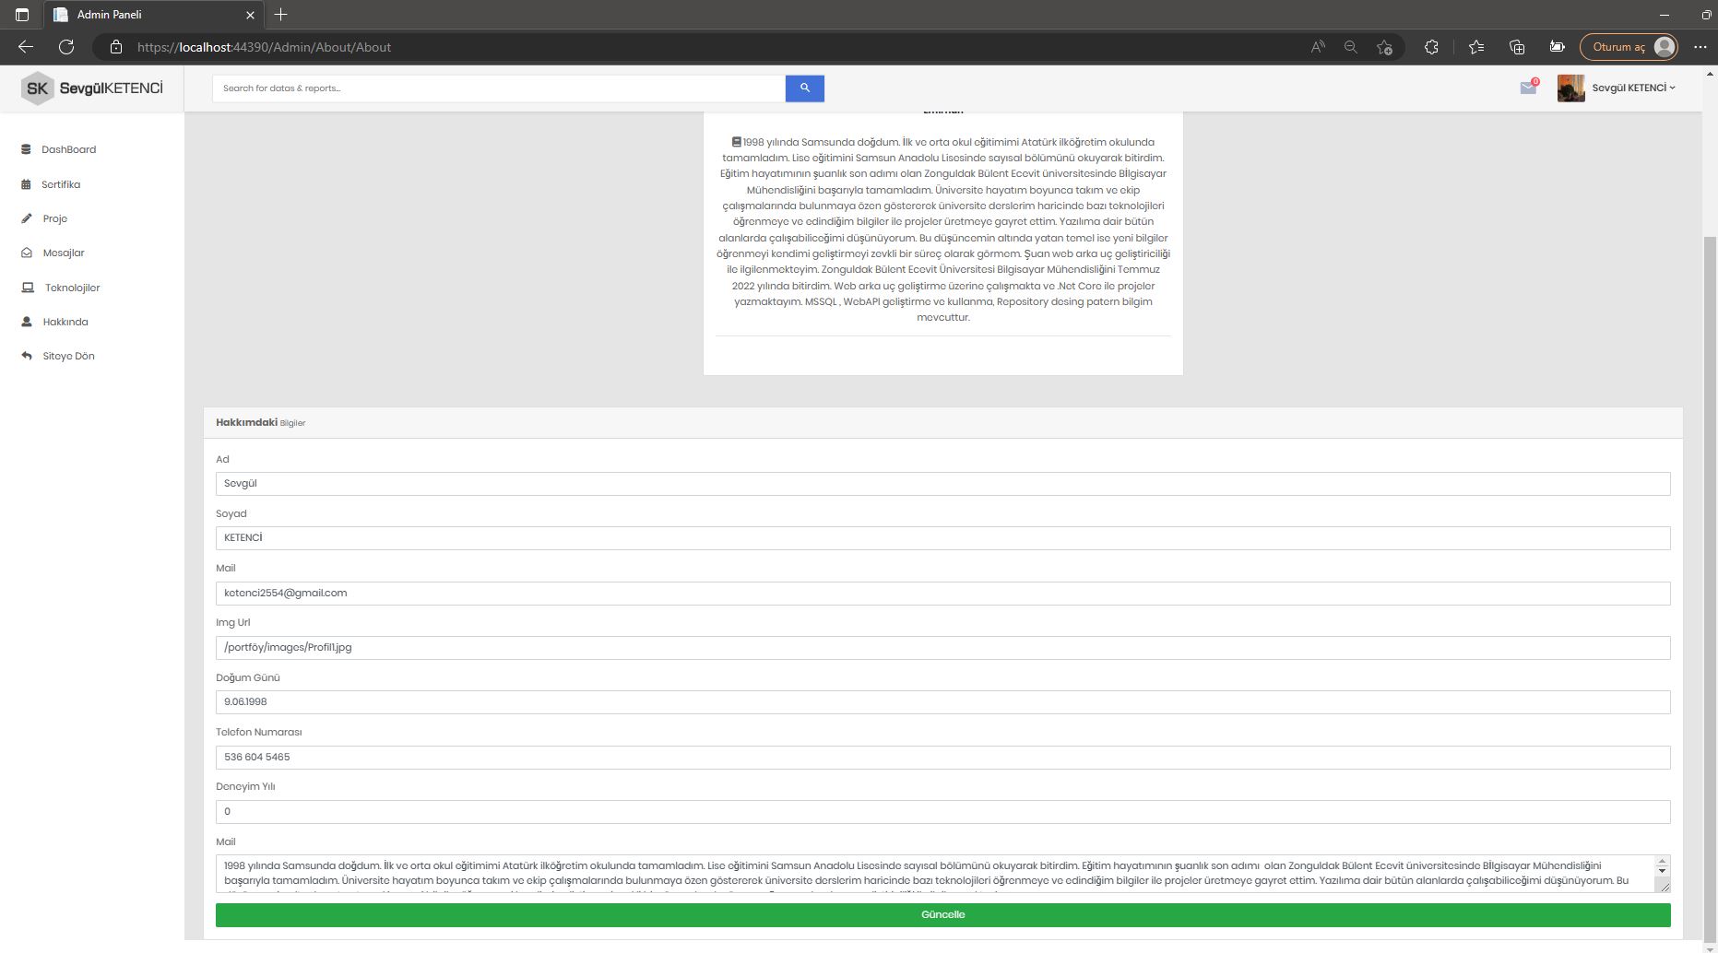The image size is (1718, 953).
Task: Click Siteye Dön link in sidebar
Action: pyautogui.click(x=68, y=356)
